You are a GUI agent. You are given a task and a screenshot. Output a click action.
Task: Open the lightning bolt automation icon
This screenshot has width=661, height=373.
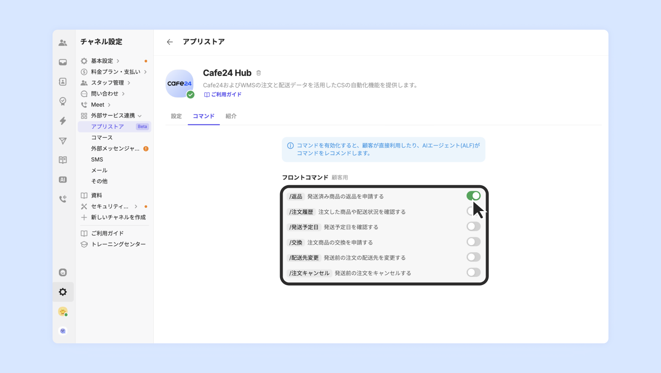[63, 121]
